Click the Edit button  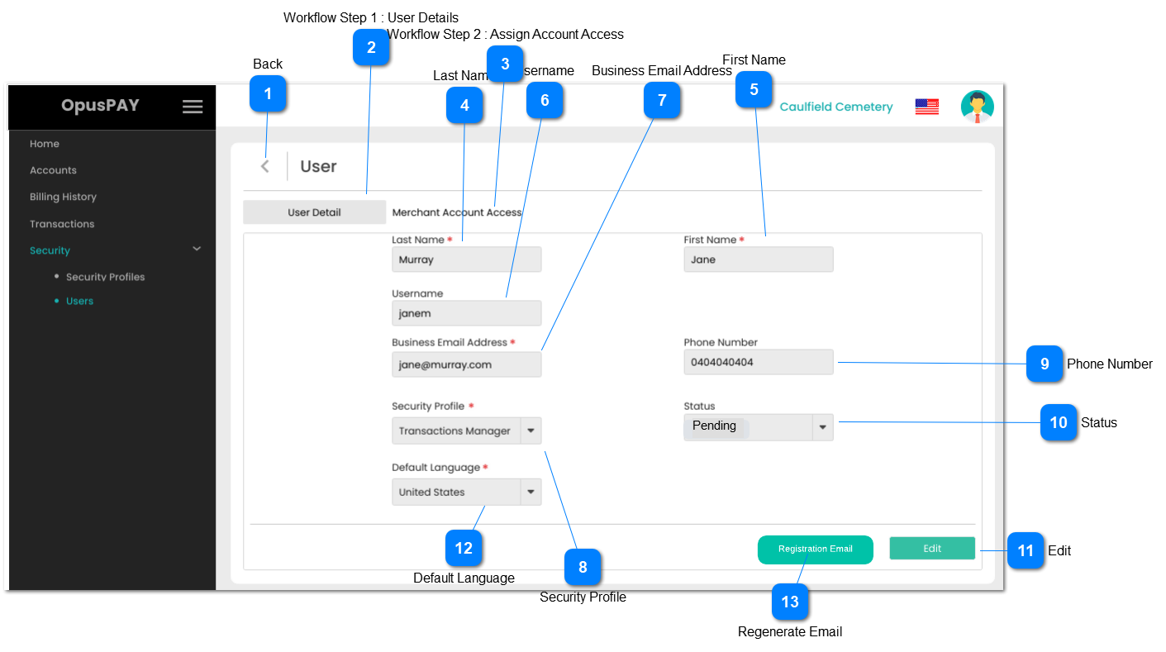(x=932, y=548)
